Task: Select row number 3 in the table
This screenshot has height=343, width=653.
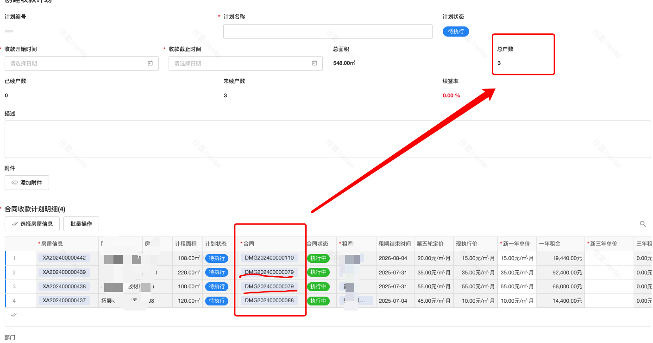Action: point(14,286)
